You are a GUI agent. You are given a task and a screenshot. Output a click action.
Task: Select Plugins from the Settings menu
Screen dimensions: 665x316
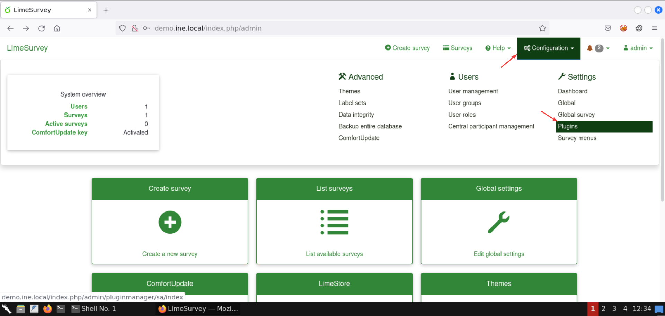coord(567,126)
